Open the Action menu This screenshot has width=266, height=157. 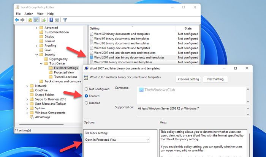pyautogui.click(x=29, y=14)
